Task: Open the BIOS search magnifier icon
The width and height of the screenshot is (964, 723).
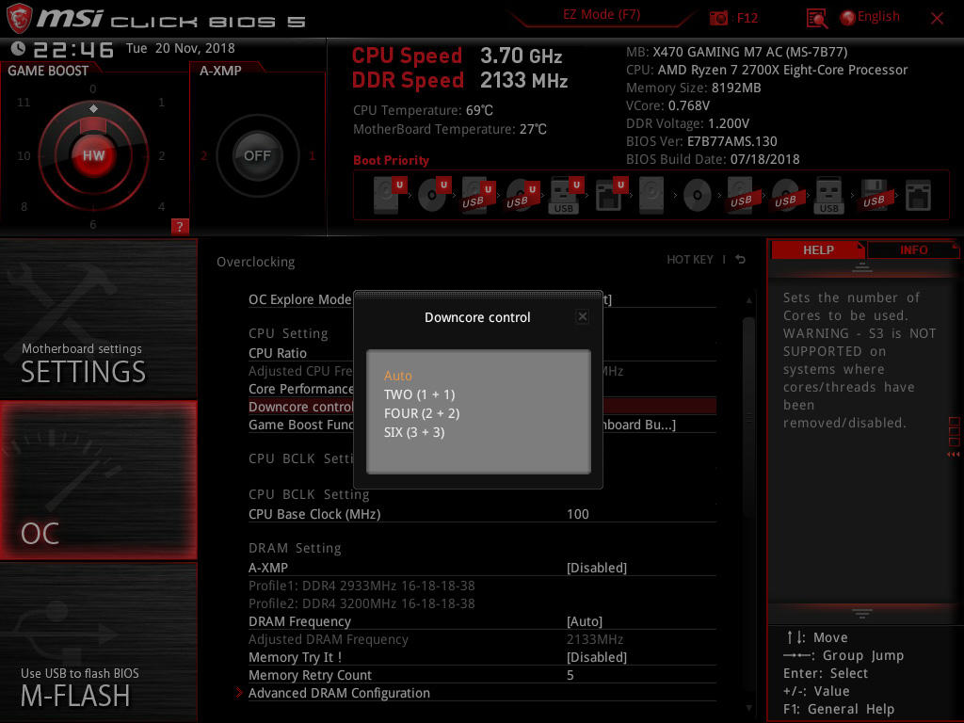Action: [816, 19]
